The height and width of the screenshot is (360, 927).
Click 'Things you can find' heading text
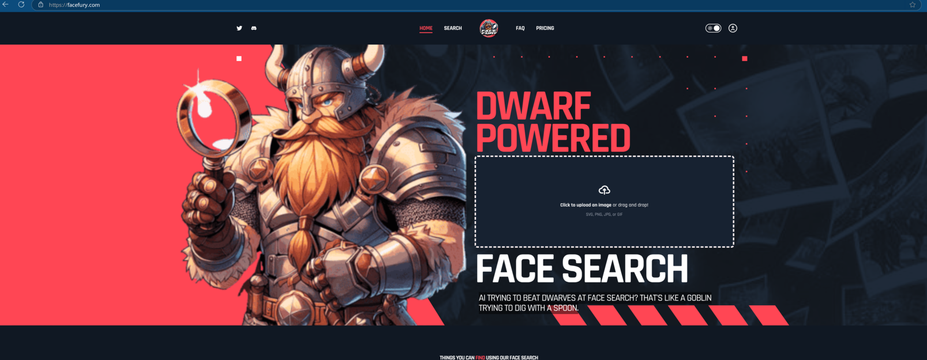[489, 358]
